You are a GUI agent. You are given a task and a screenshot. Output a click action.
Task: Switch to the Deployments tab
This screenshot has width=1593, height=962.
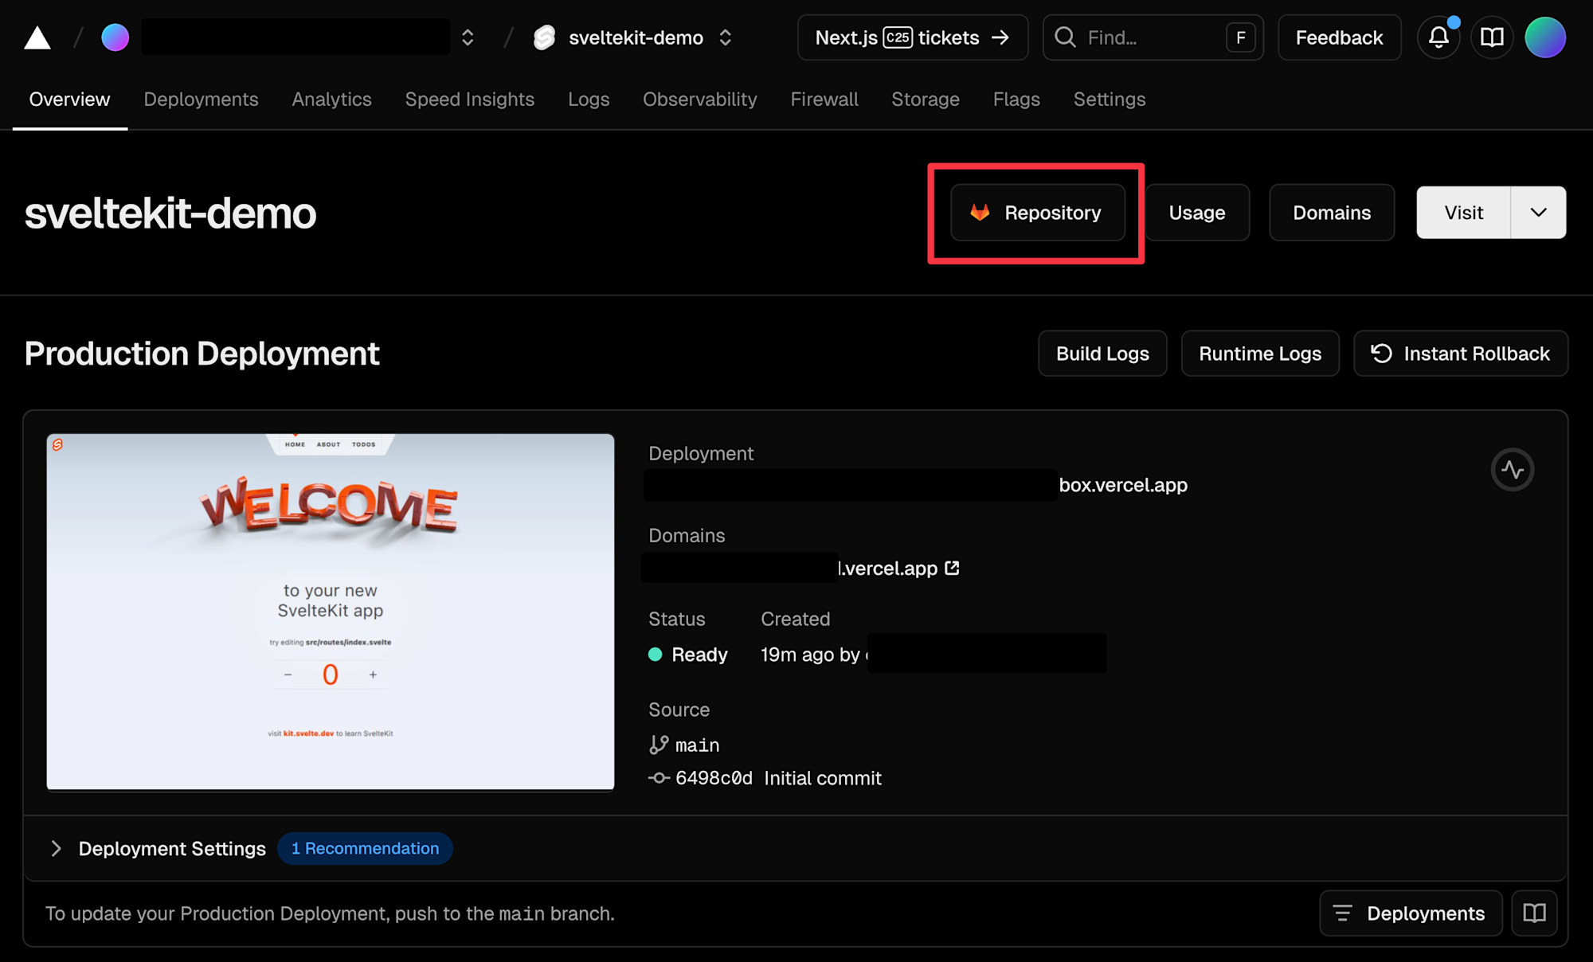tap(201, 100)
